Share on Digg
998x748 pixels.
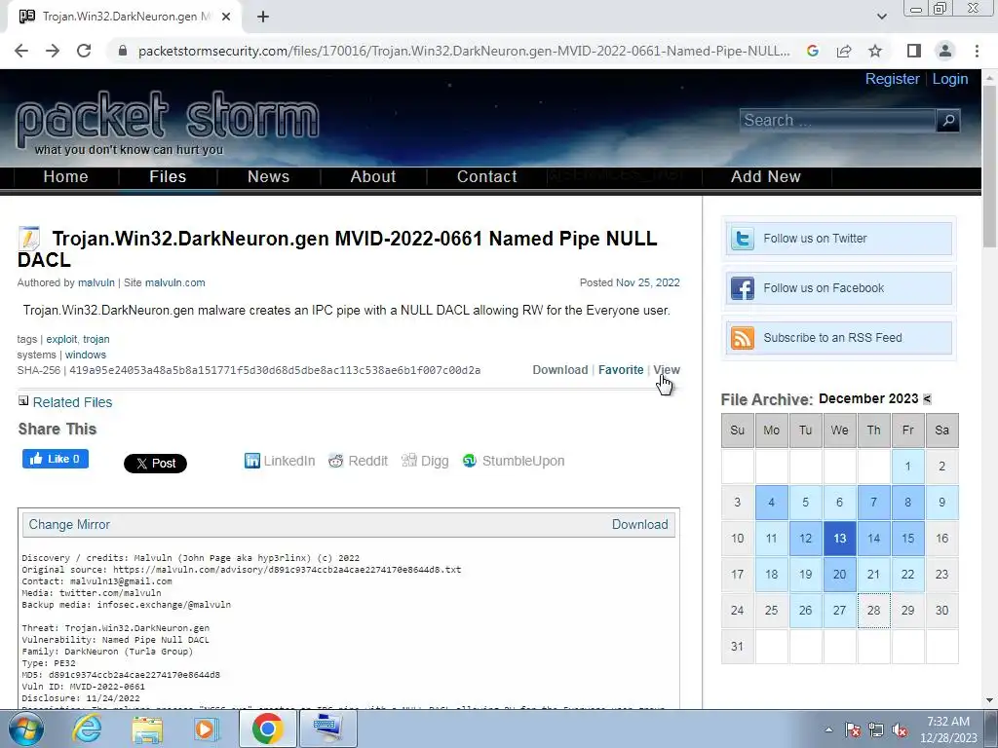click(425, 461)
